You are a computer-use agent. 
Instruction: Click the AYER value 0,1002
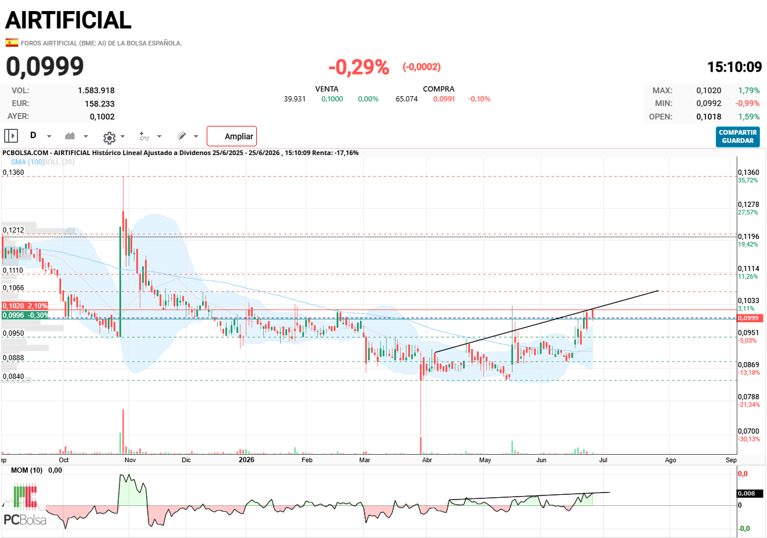click(102, 117)
